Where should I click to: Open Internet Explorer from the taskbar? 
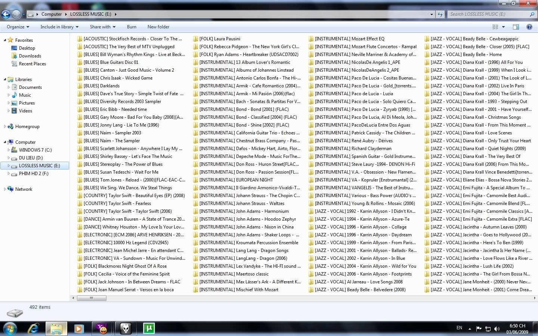(34, 329)
